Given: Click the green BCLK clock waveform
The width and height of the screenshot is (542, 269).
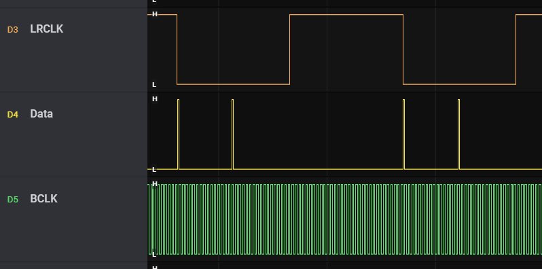Looking at the screenshot, I should coord(344,219).
